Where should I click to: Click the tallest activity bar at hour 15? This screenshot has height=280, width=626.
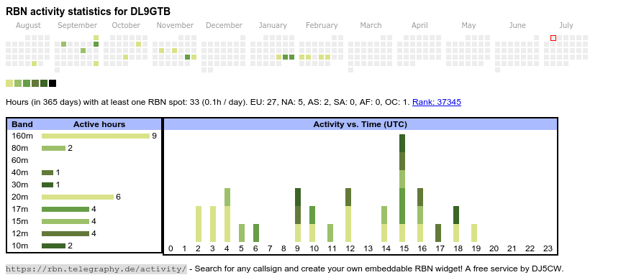402,188
